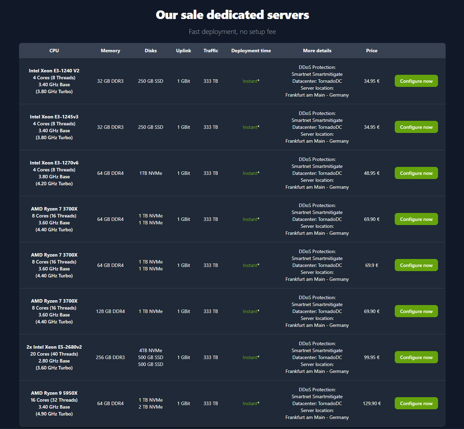
Task: Click the 2 TB NVMe disk entry
Action: click(x=151, y=407)
